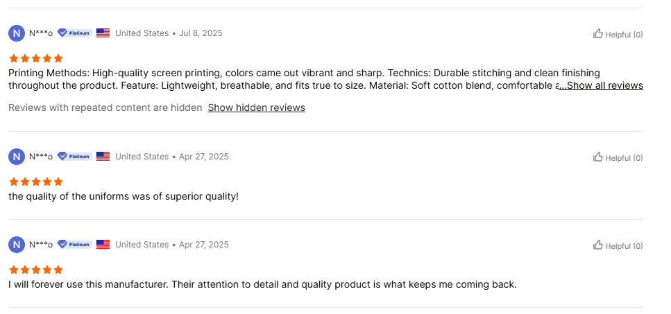Click the Platinum badge on Jul 8 review

tap(74, 33)
